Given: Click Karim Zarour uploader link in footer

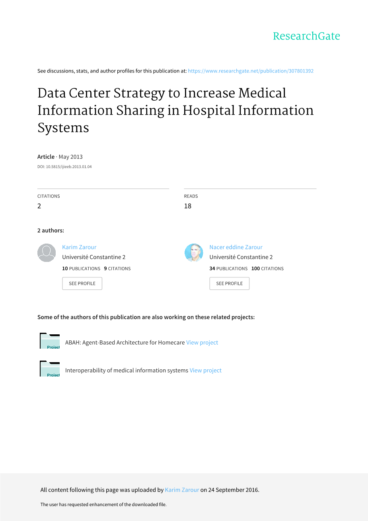Looking at the screenshot, I should point(182,490).
